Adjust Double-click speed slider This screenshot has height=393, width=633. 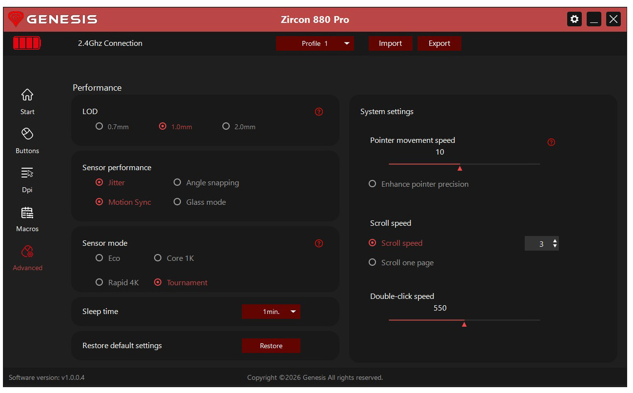[464, 324]
